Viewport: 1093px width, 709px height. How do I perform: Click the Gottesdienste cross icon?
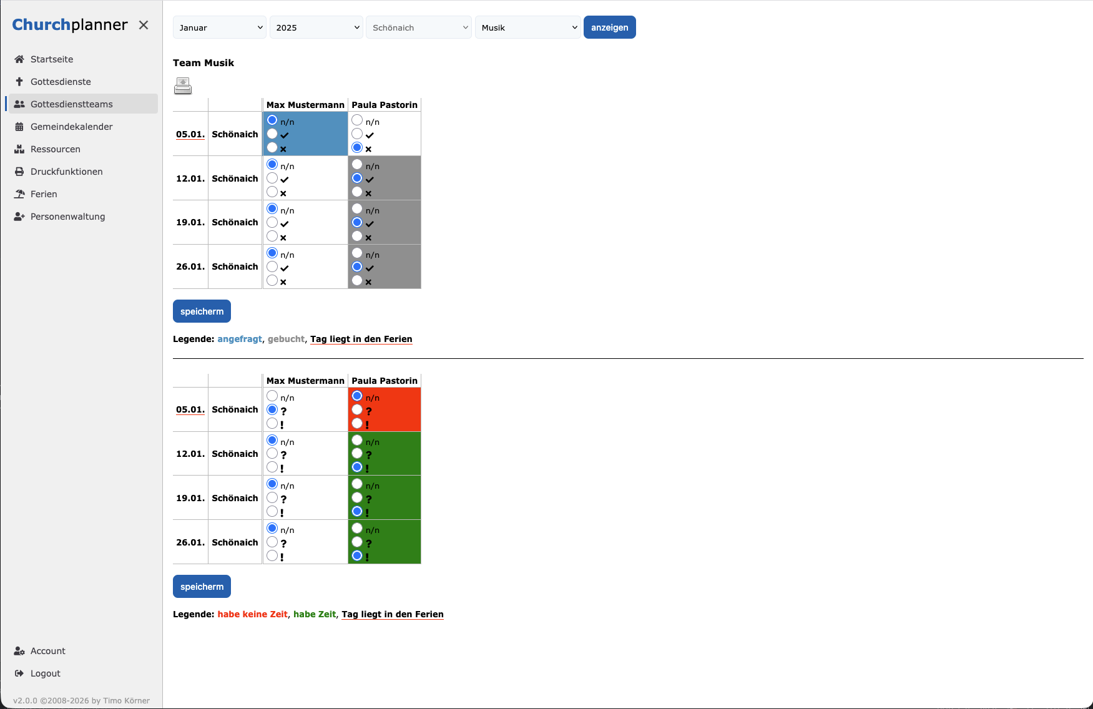[x=19, y=82]
